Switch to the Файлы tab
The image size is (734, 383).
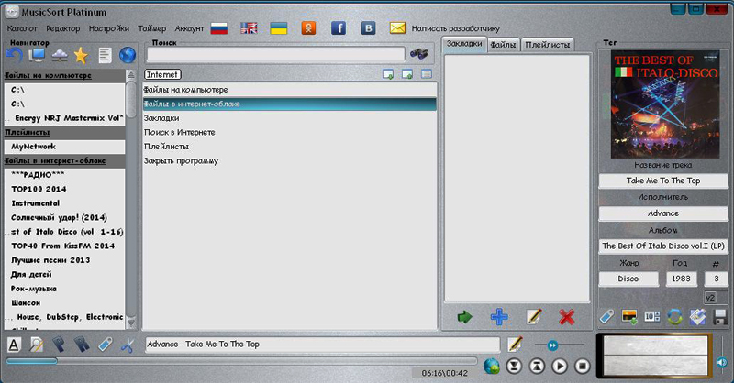pyautogui.click(x=503, y=45)
